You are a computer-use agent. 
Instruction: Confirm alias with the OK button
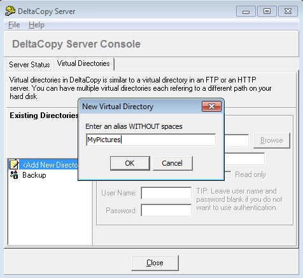click(130, 163)
